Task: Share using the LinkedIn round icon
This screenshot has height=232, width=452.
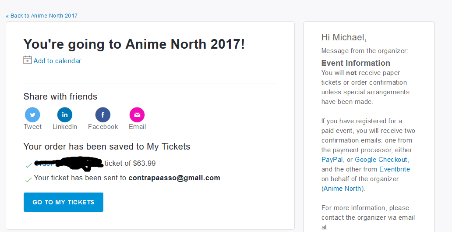Action: 65,115
